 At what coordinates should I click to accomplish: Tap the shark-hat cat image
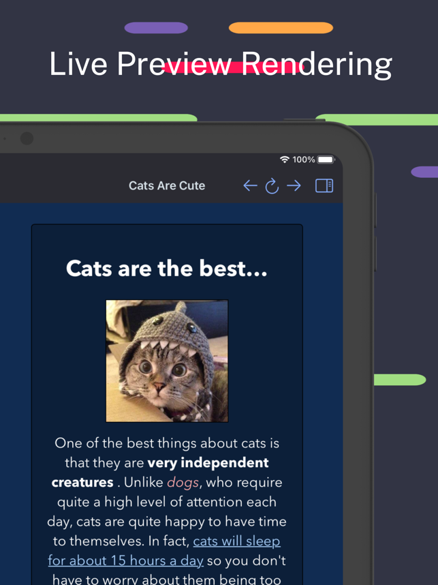pos(167,361)
